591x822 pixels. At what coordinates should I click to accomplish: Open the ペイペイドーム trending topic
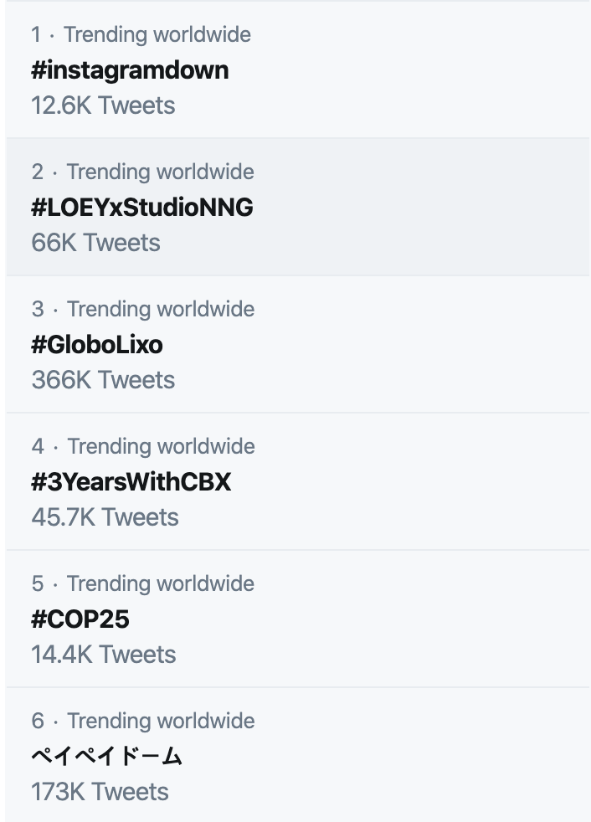106,757
